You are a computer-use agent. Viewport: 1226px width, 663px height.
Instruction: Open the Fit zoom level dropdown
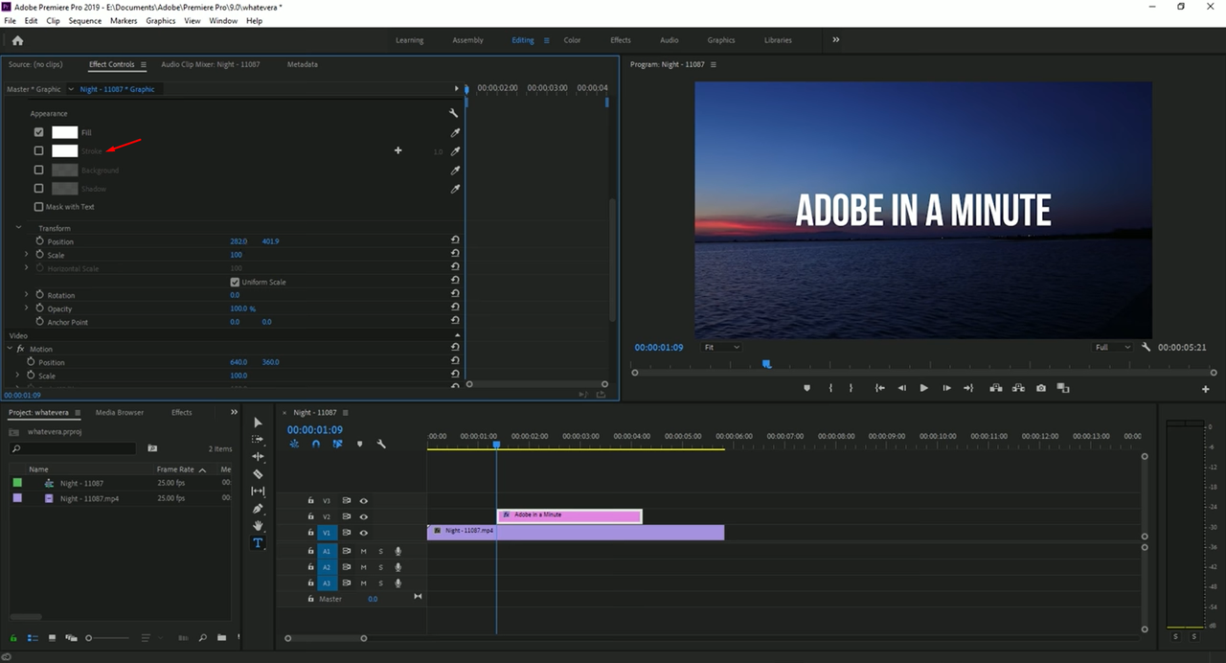point(721,347)
